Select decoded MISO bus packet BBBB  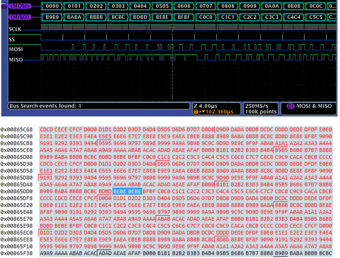click(x=96, y=17)
